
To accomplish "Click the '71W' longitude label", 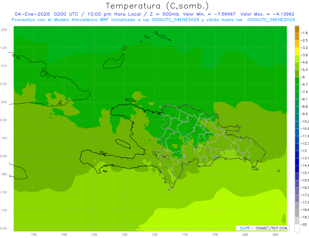I will (185, 235).
